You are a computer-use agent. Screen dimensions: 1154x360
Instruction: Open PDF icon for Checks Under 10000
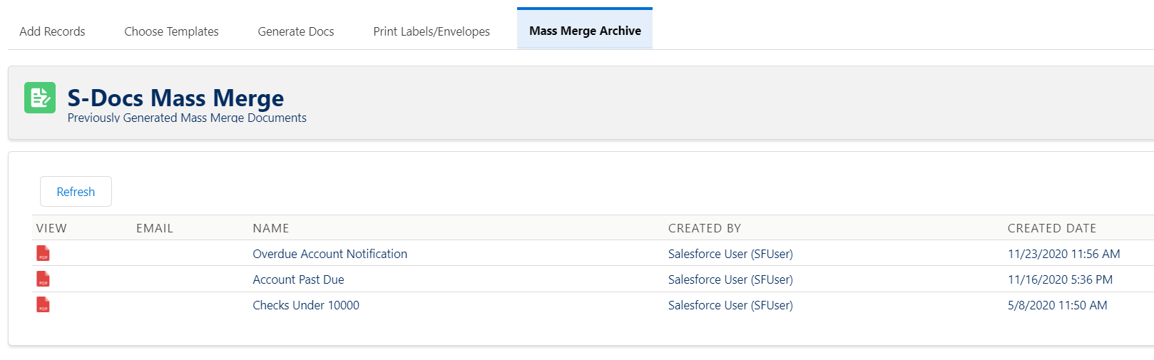[x=43, y=304]
